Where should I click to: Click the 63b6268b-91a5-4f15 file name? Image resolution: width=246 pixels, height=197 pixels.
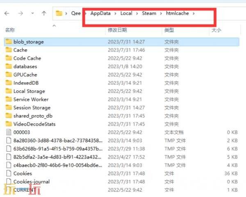click(58, 149)
